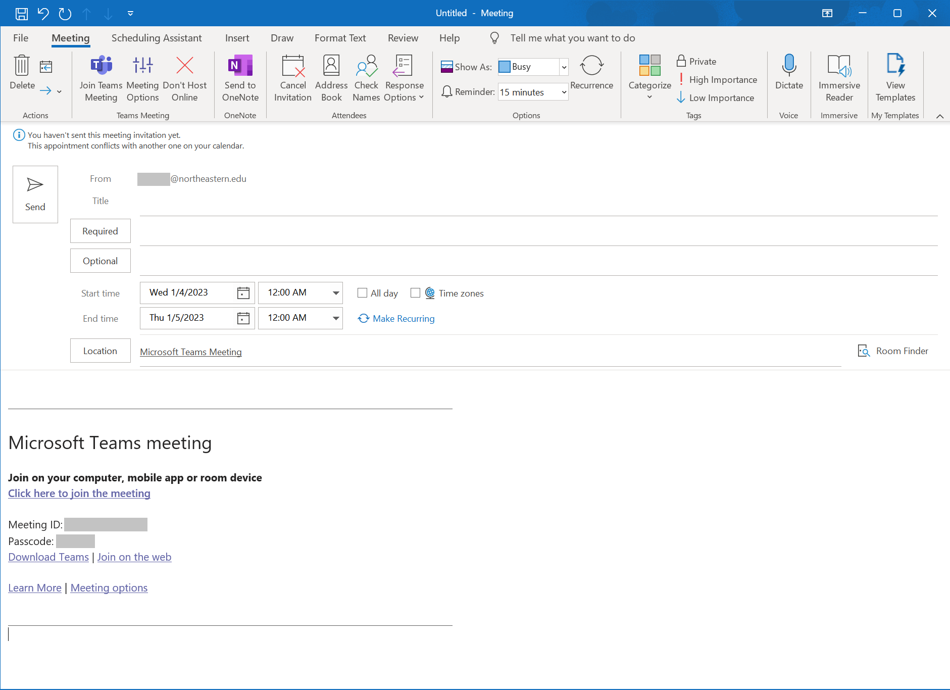Switch to the Scheduling Assistant tab
Viewport: 950px width, 690px height.
click(x=157, y=38)
